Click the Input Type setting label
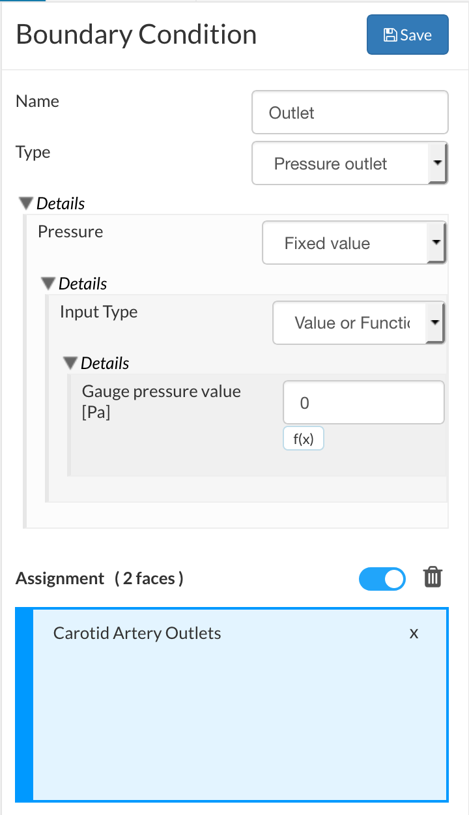 pos(98,312)
